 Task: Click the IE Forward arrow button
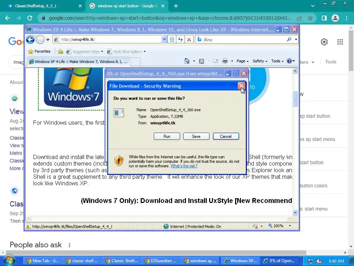pos(40,39)
